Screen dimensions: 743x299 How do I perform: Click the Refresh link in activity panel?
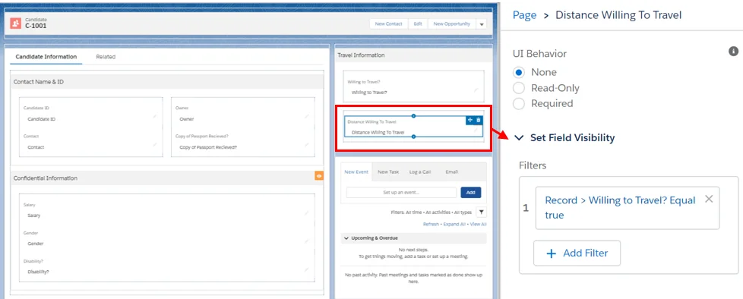431,225
